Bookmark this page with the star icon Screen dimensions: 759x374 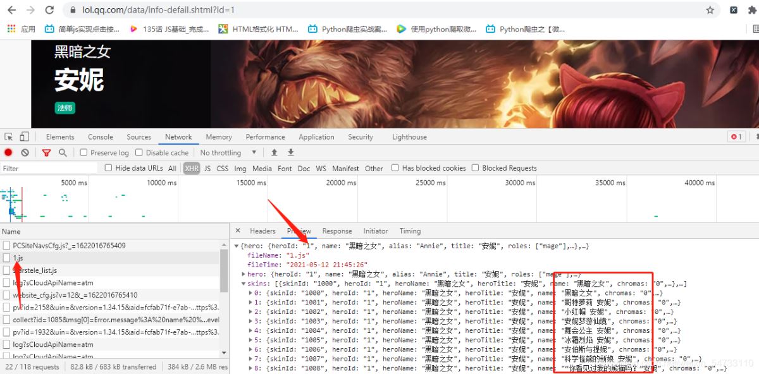[710, 10]
